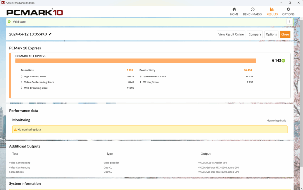Click the Compare button
Viewport: 303px width, 190px height.
pos(255,34)
